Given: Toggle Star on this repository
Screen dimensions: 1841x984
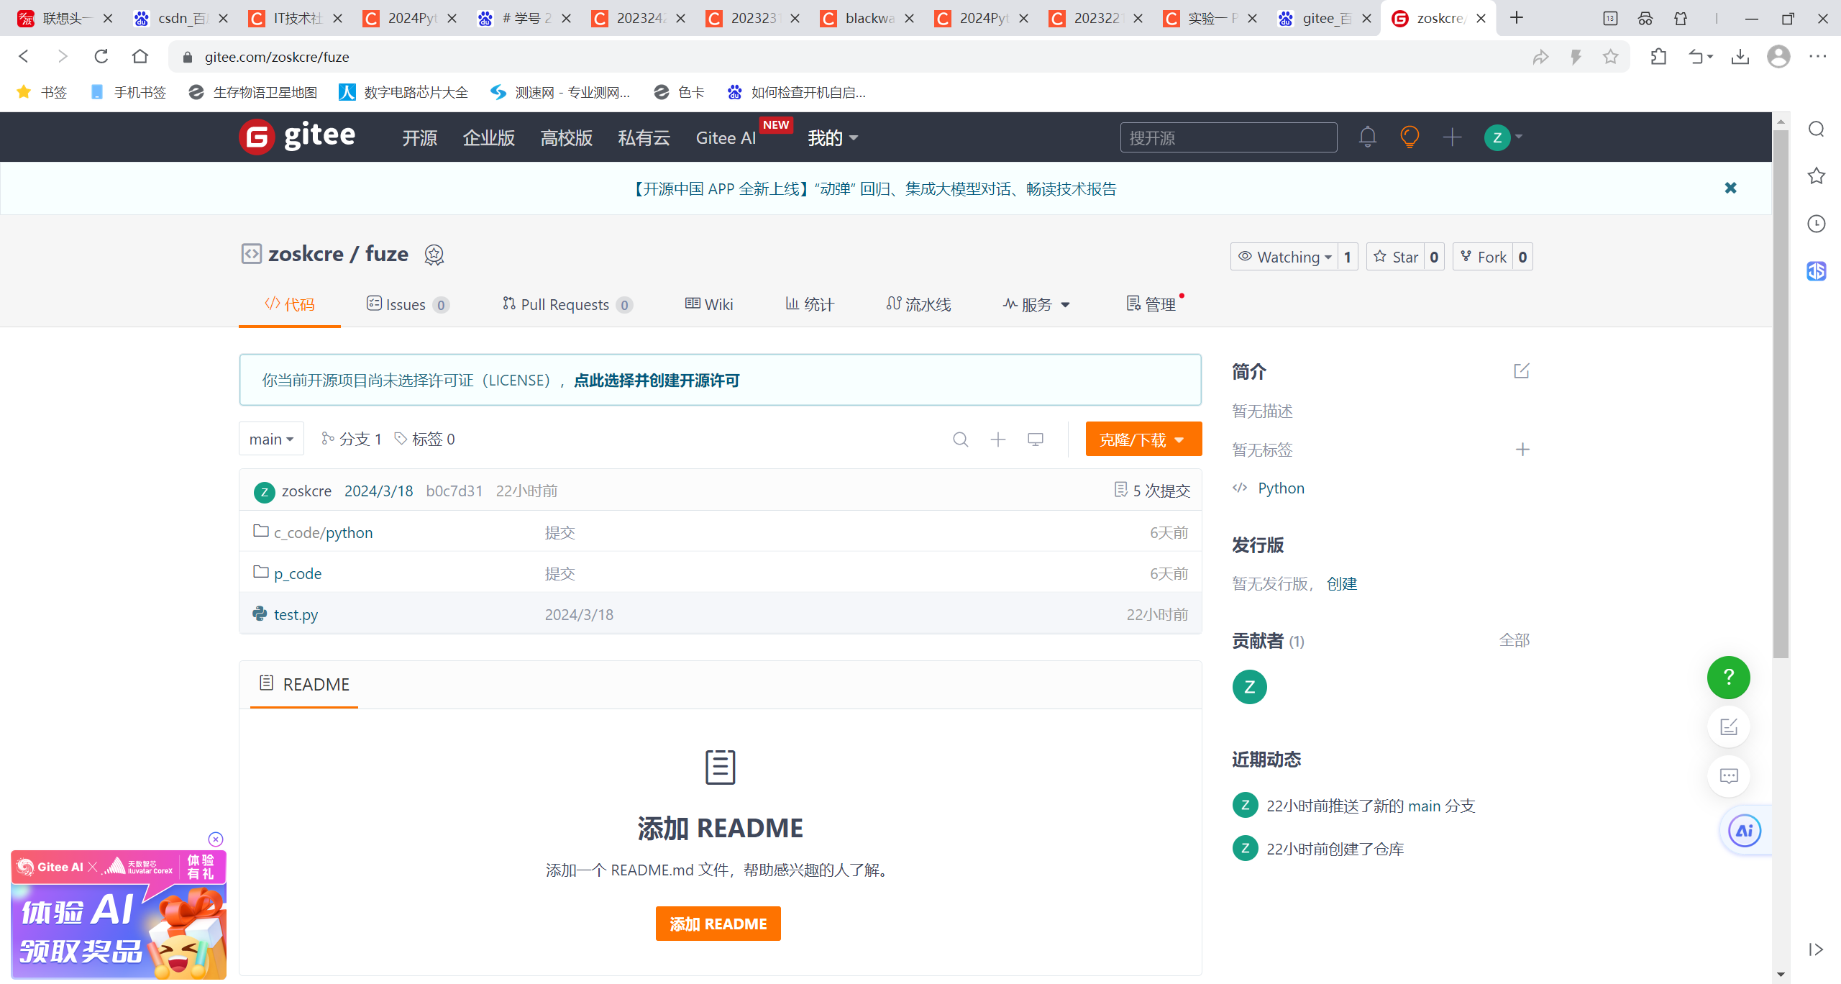Looking at the screenshot, I should pyautogui.click(x=1396, y=257).
